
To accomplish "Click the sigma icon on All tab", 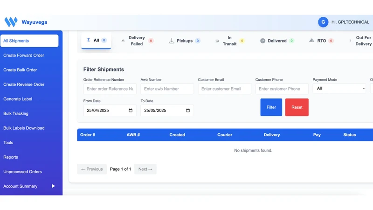I will [89, 40].
